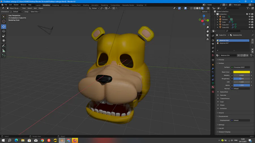The width and height of the screenshot is (255, 143).
Task: Click the Principled BSDF surface button
Action: 241,67
